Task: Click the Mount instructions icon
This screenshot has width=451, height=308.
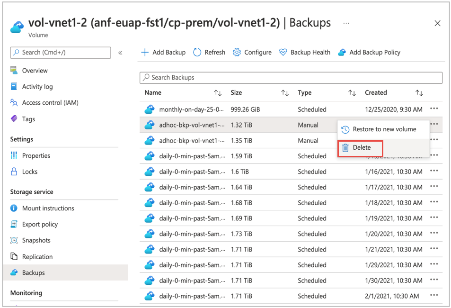Action: [x=14, y=208]
